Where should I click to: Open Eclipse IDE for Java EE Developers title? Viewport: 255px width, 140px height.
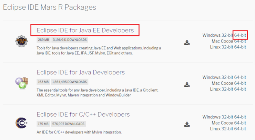pos(85,30)
